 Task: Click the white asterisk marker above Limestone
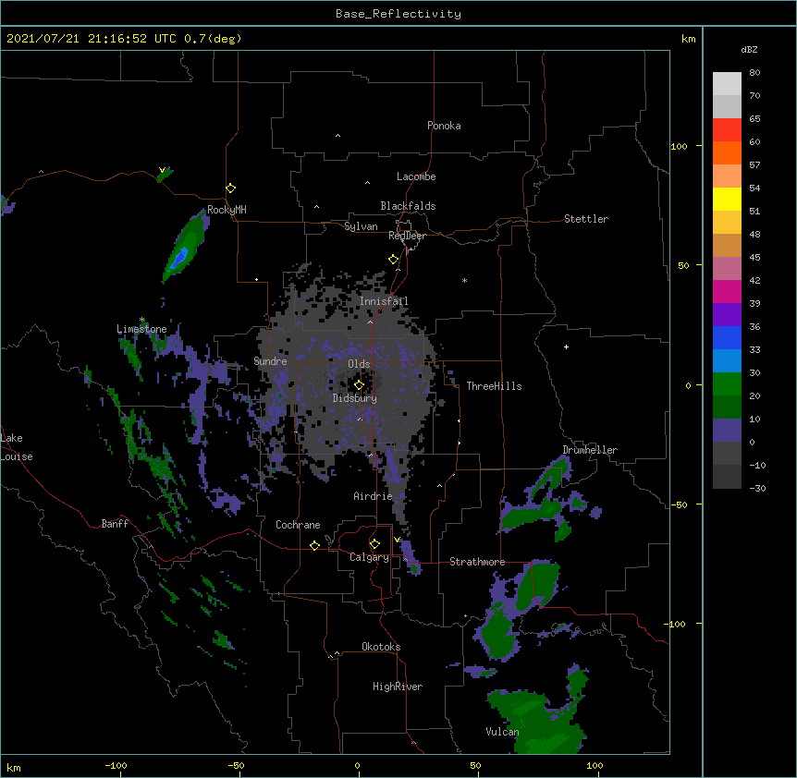(142, 320)
